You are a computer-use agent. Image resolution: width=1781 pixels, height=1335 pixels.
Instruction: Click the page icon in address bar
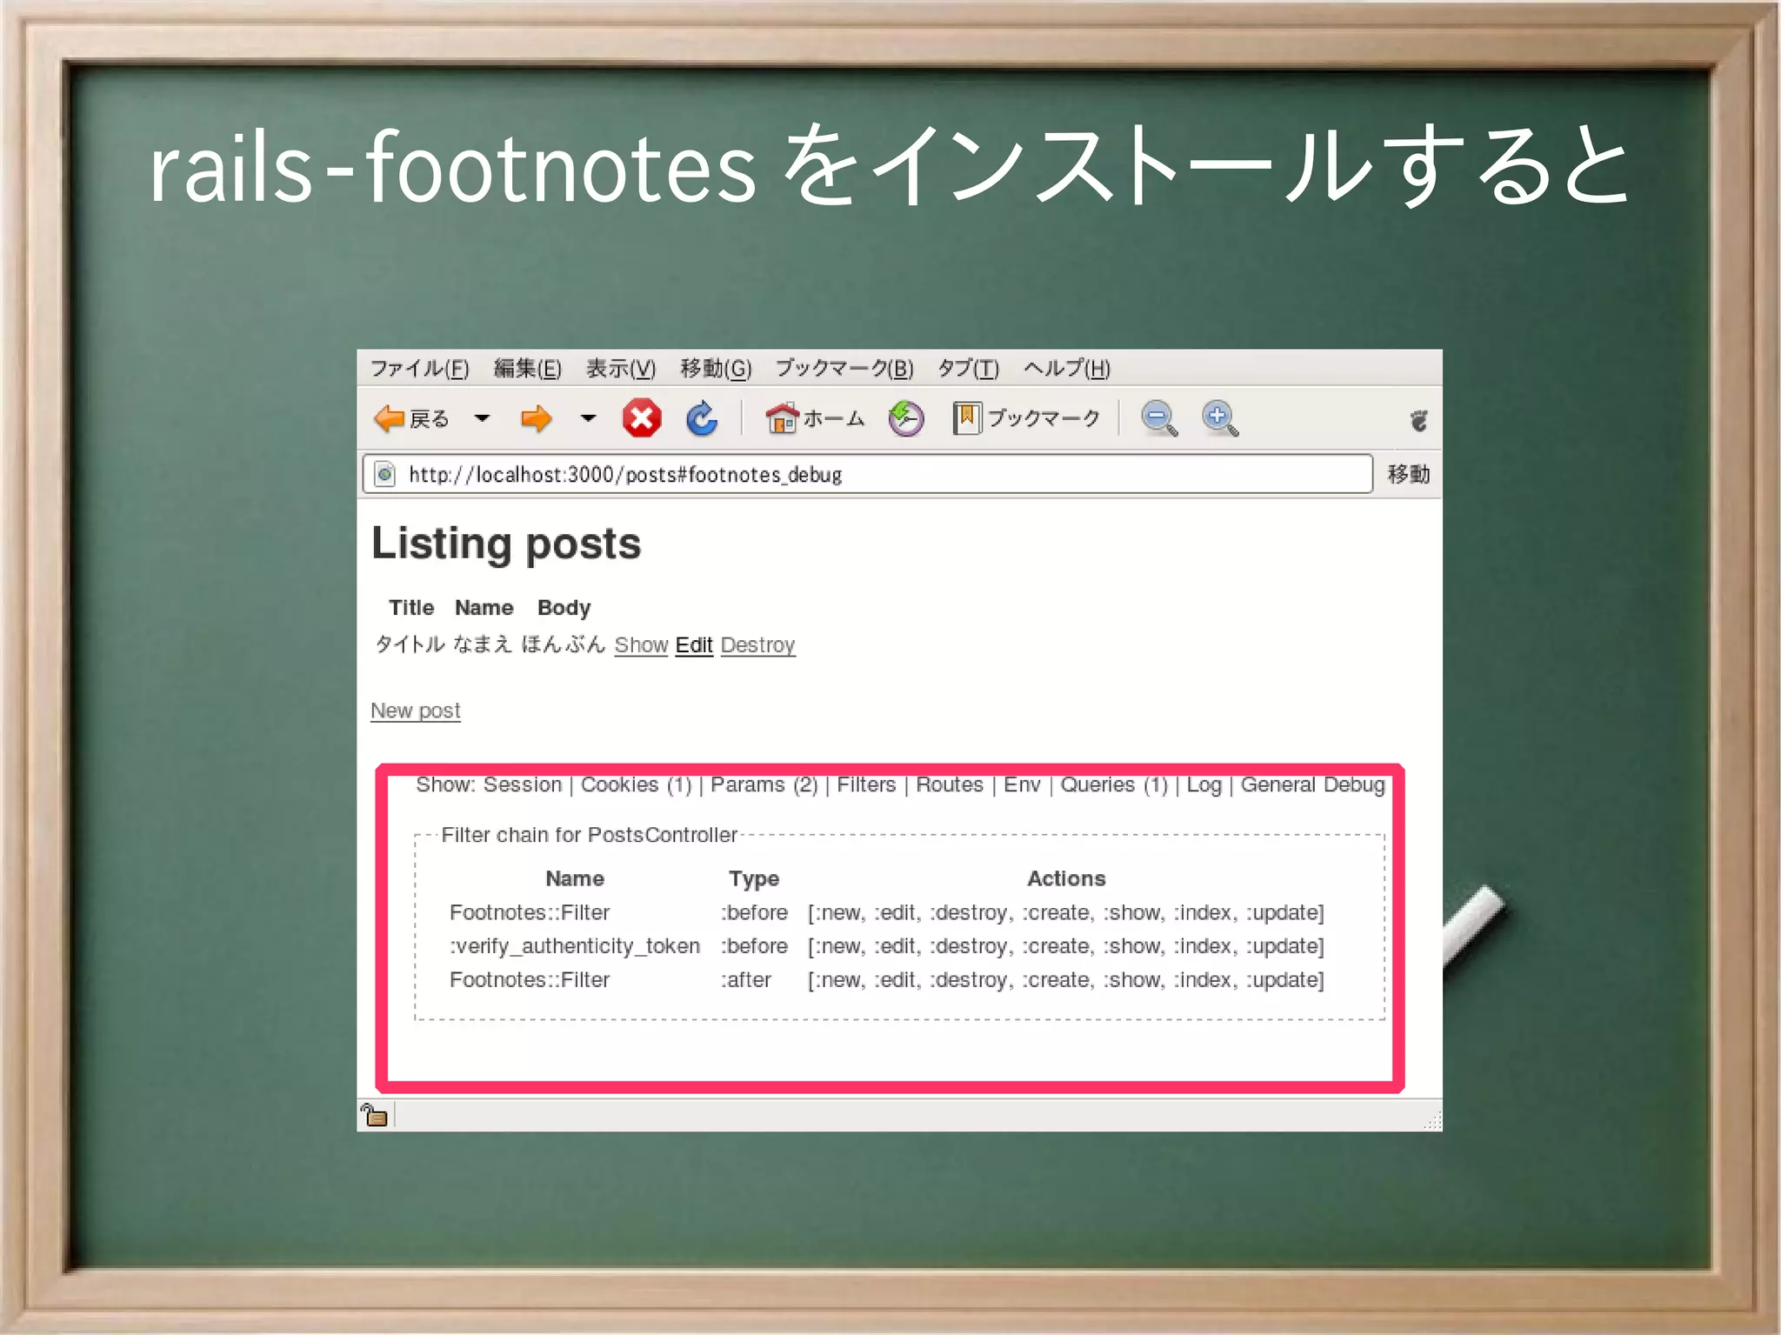(x=384, y=475)
